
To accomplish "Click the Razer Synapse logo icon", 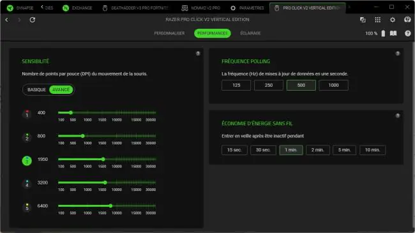I will coord(10,8).
